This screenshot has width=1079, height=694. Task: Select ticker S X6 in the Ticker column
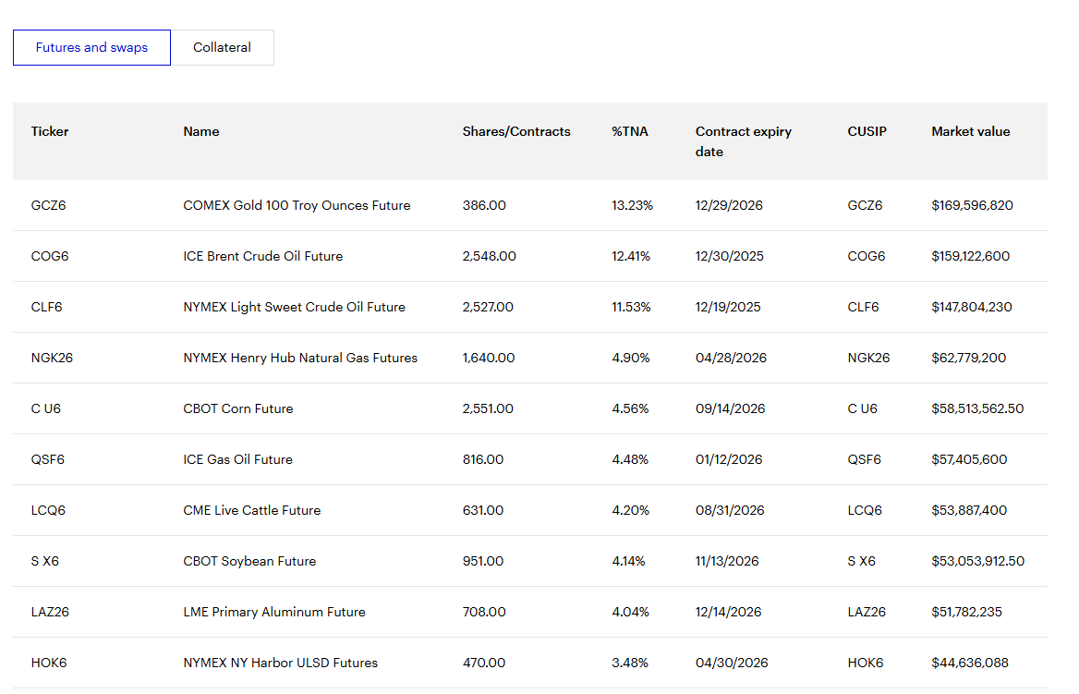click(x=44, y=562)
